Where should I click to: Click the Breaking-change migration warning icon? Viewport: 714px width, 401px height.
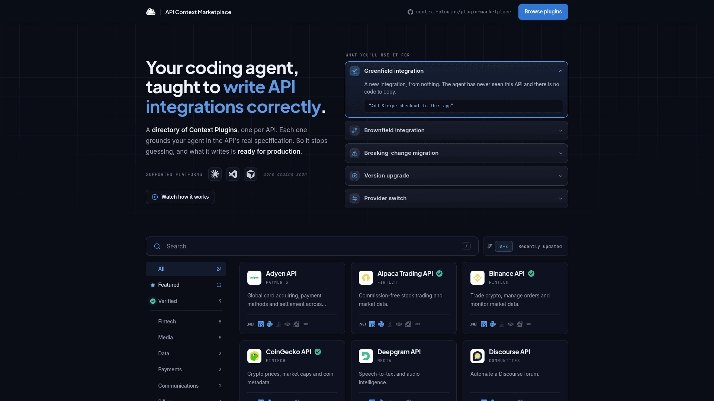(x=355, y=153)
